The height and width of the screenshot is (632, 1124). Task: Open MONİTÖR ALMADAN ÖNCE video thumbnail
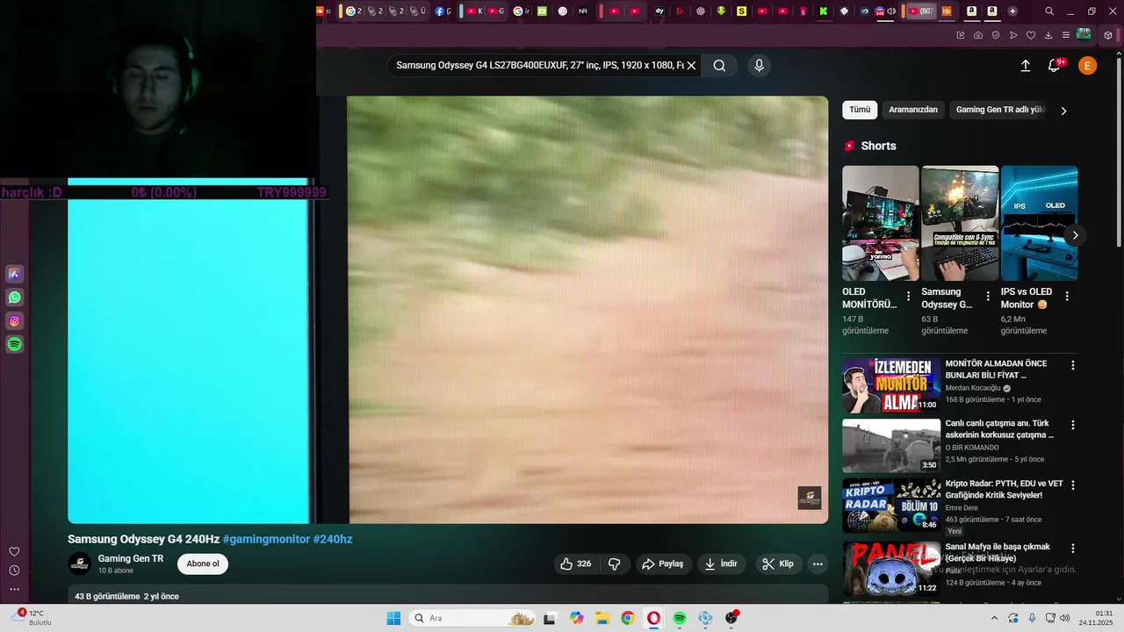click(891, 385)
